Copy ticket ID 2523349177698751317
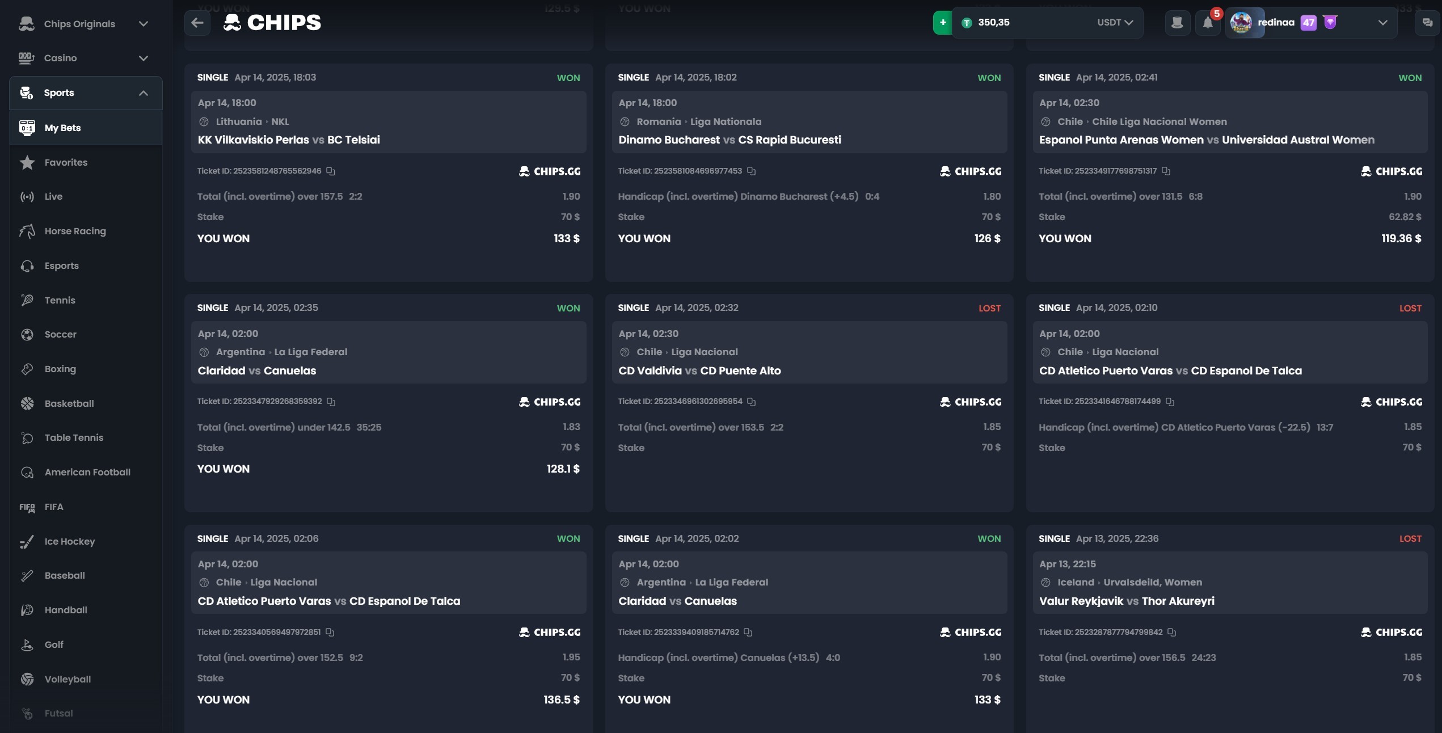Screen dimensions: 1442x733 click(x=1166, y=171)
